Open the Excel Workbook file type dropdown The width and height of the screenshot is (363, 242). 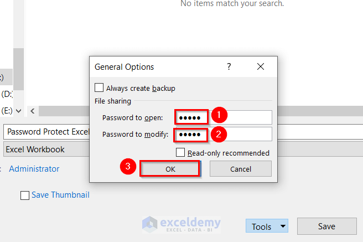click(44, 149)
